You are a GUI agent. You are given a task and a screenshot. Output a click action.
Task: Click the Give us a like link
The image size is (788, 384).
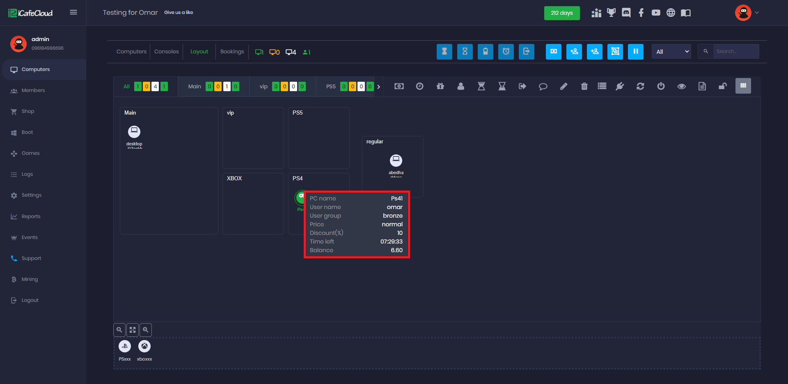tap(179, 13)
